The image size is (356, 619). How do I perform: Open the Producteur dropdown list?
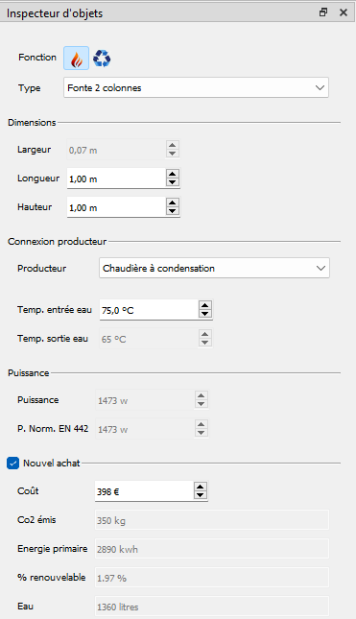(x=214, y=268)
